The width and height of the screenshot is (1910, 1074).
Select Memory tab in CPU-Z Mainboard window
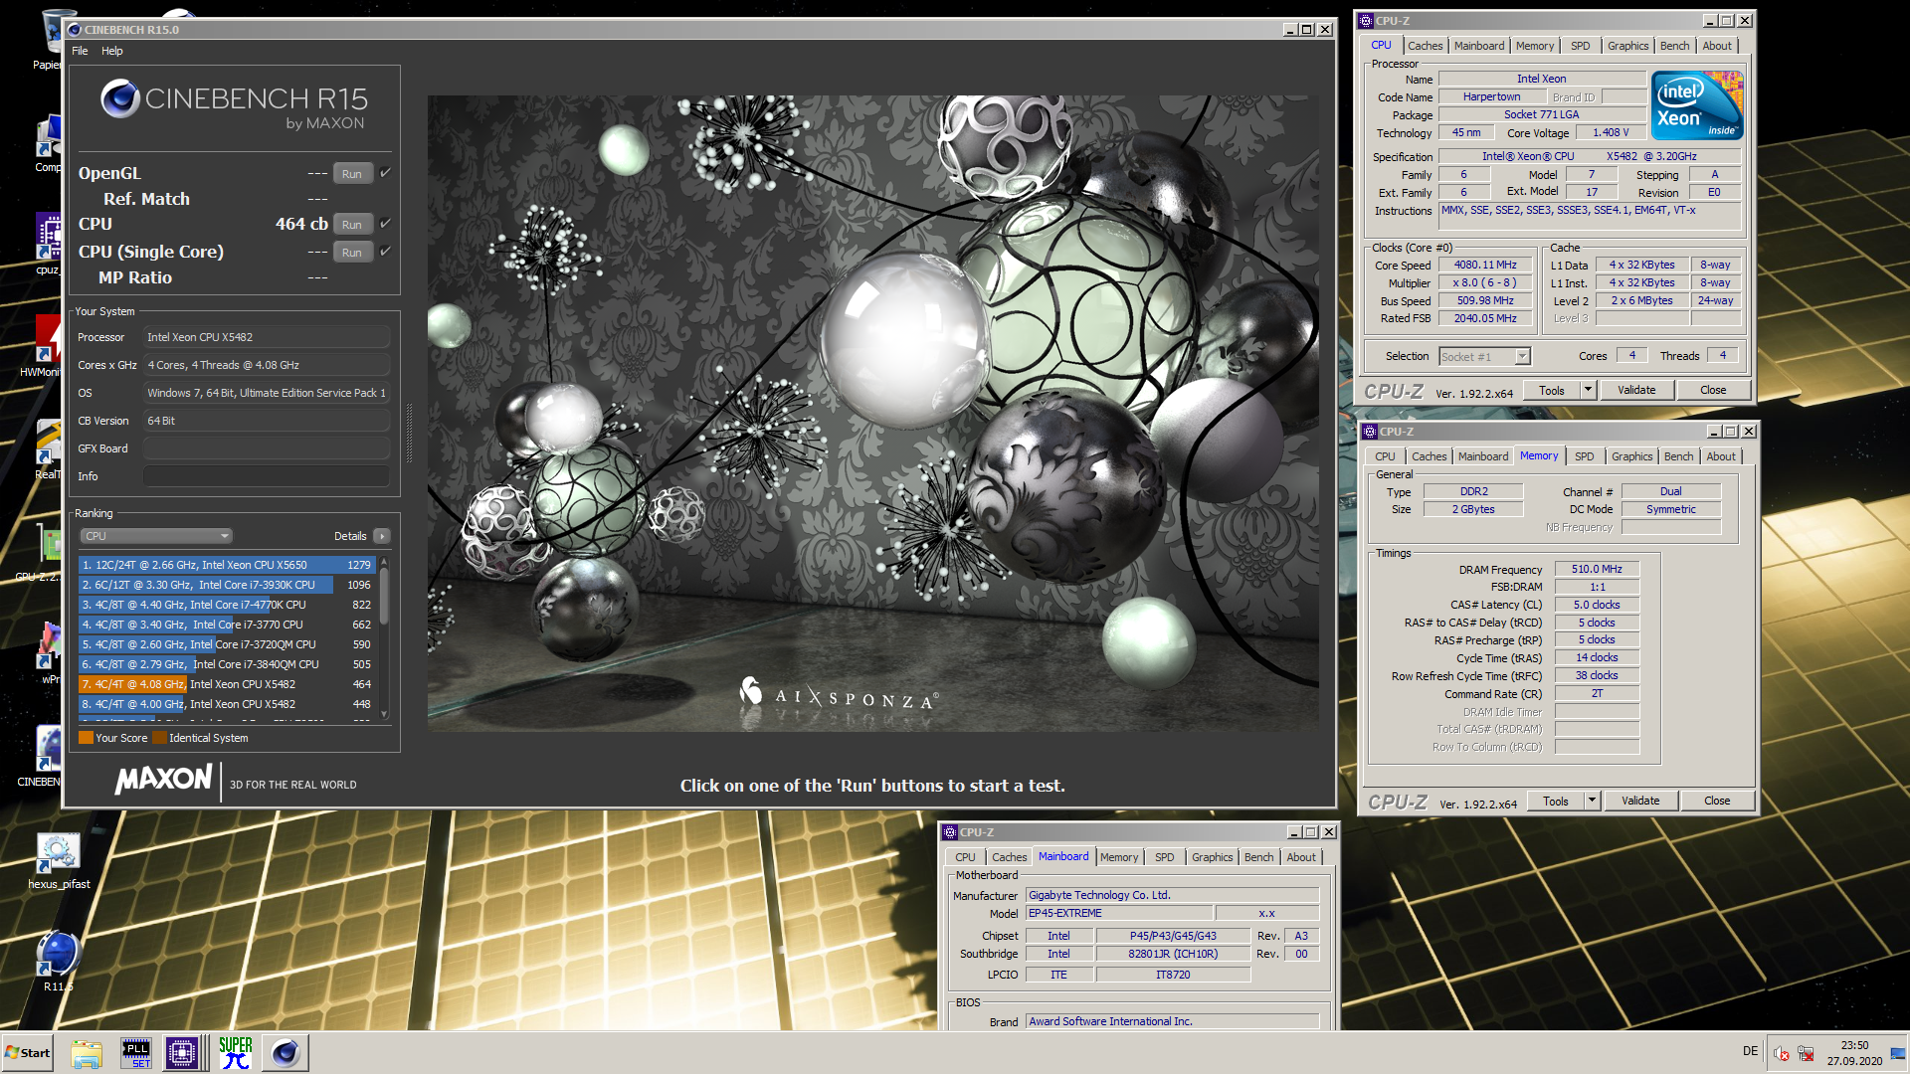pos(1119,857)
